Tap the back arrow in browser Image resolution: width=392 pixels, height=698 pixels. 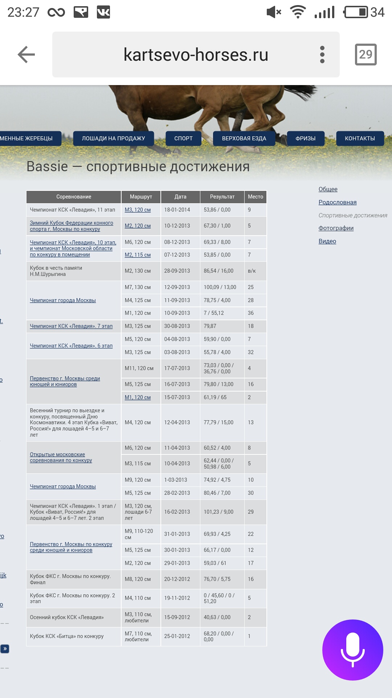26,55
